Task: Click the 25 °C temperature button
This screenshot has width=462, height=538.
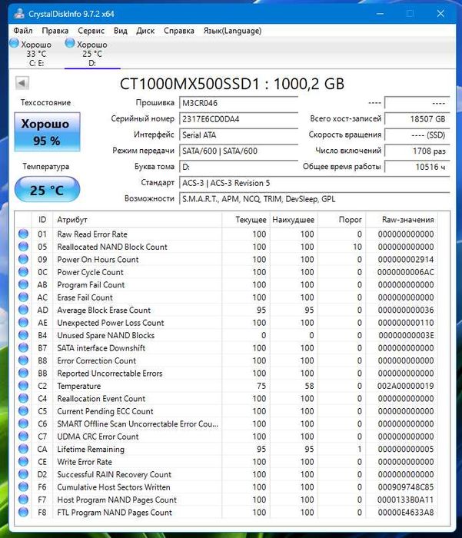Action: click(47, 189)
